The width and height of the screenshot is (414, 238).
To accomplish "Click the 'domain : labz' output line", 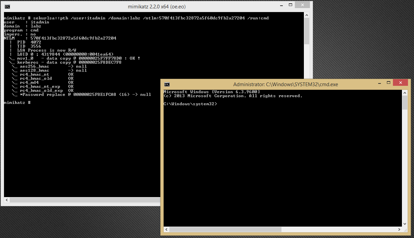I will [x=22, y=26].
